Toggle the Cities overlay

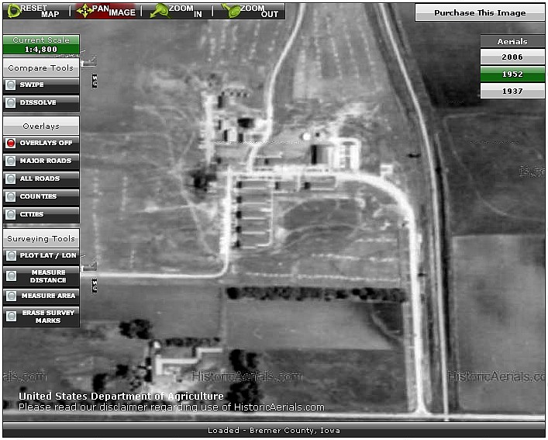click(41, 214)
